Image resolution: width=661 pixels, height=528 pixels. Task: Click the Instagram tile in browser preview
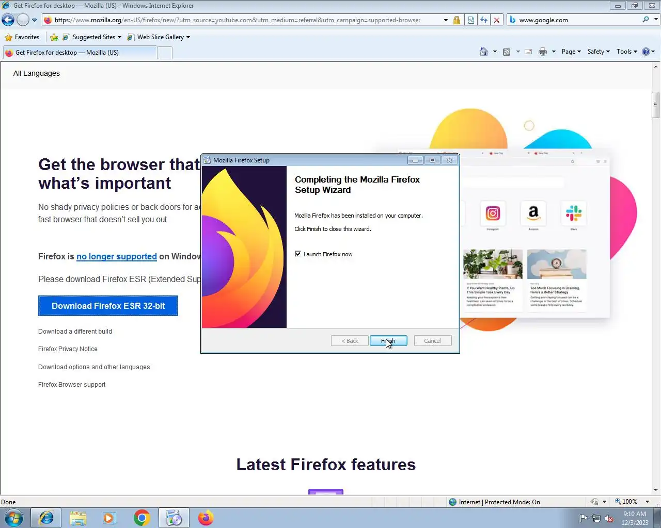(x=493, y=213)
